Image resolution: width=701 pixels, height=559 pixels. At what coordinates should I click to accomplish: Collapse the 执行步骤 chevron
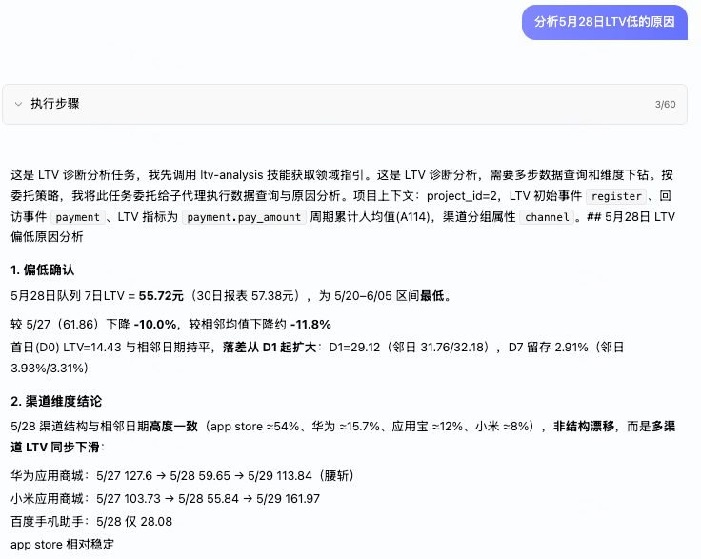pos(18,104)
